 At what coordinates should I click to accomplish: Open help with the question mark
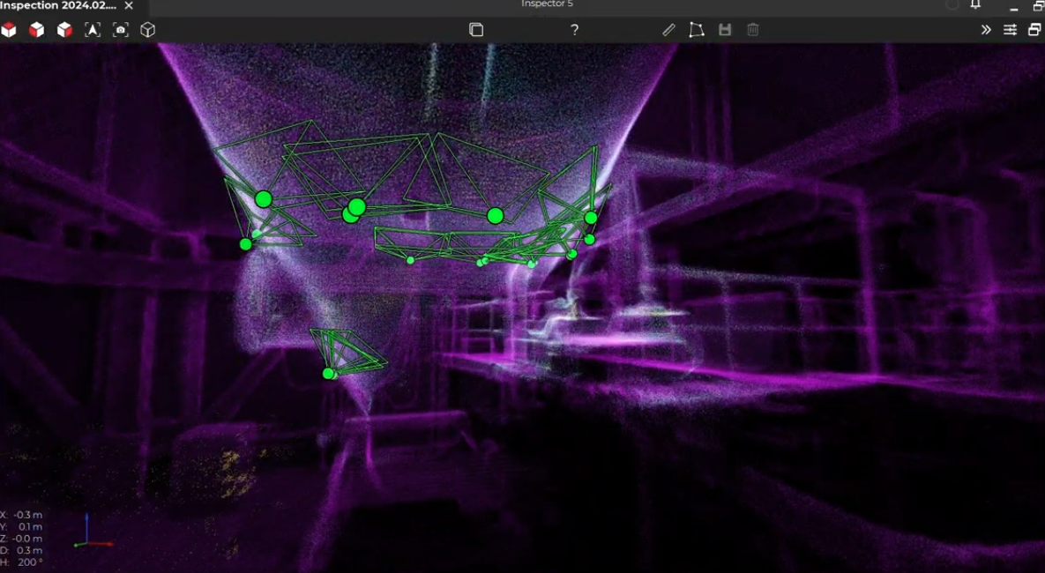574,30
